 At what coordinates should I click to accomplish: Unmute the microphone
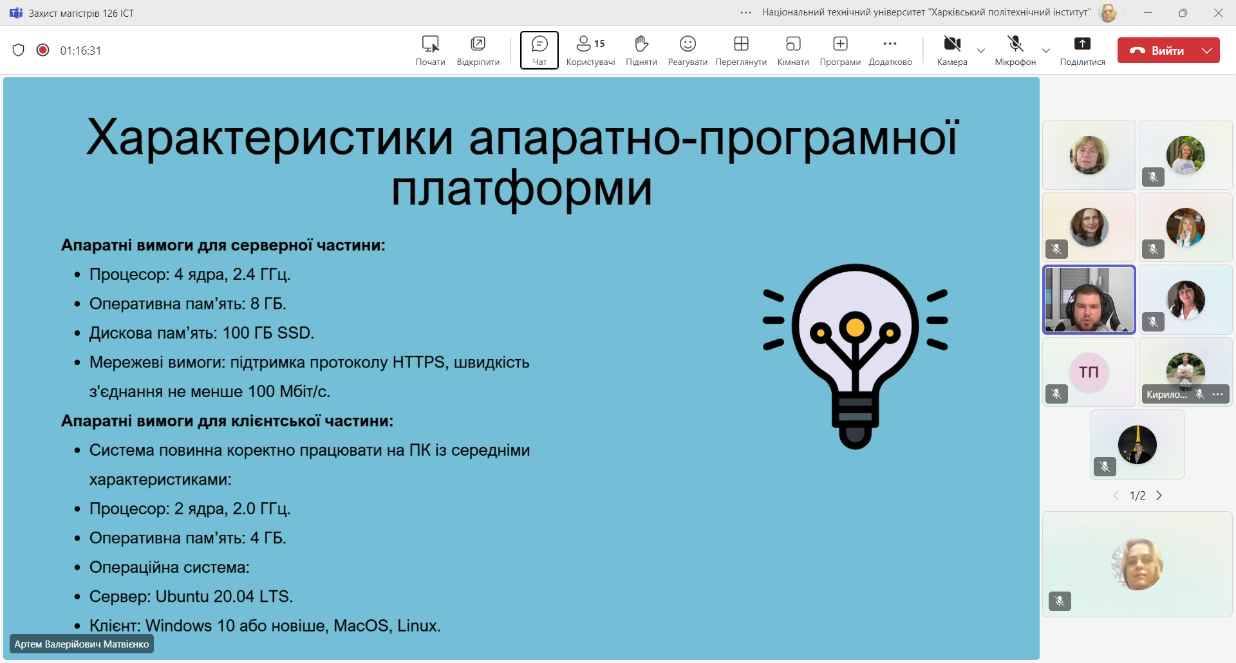[1015, 50]
